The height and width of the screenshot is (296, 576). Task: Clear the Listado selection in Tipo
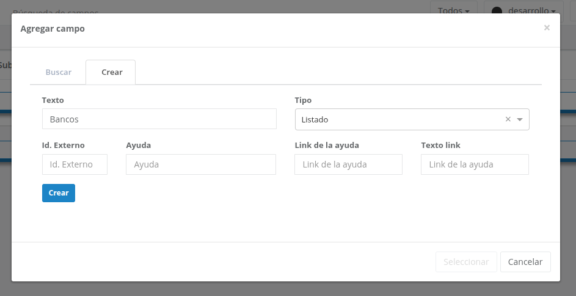[508, 119]
